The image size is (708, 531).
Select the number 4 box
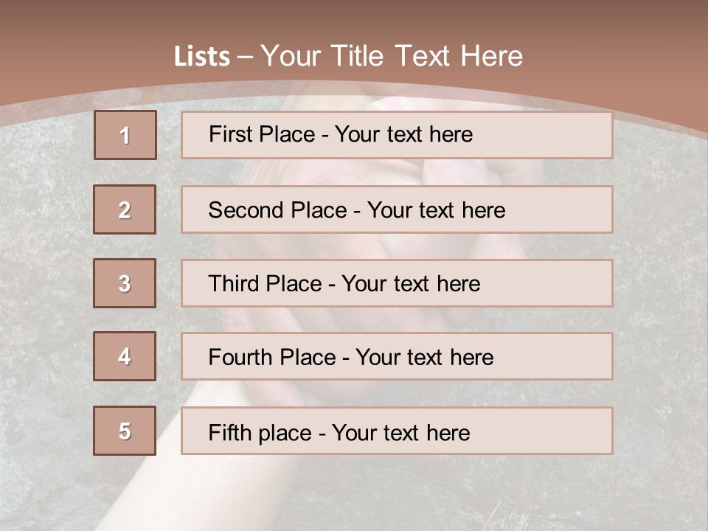point(125,356)
